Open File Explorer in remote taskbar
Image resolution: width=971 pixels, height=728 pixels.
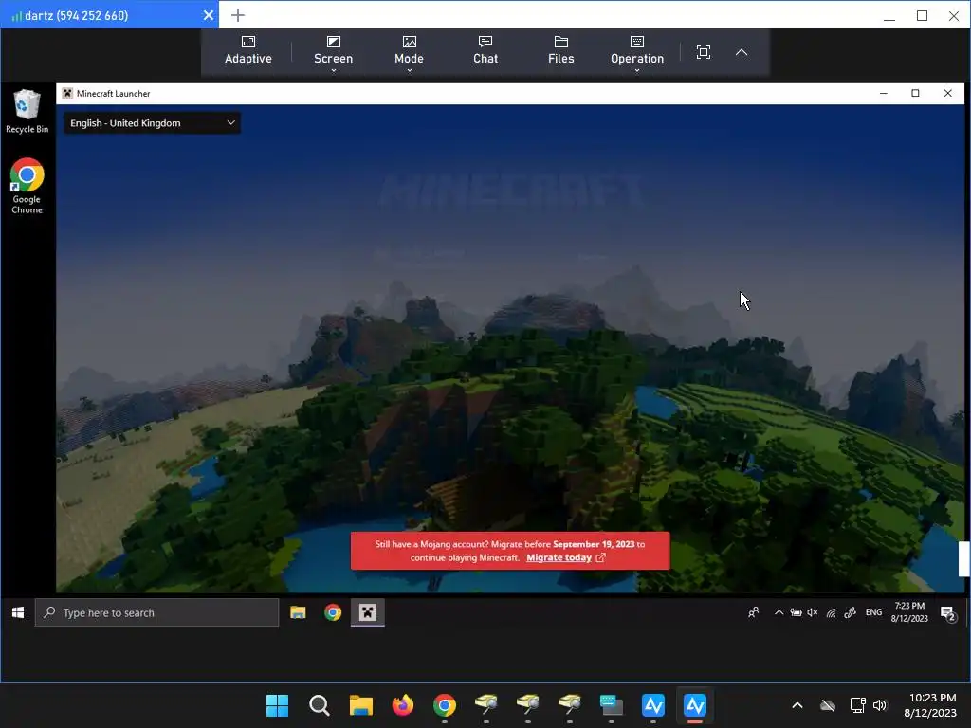pyautogui.click(x=298, y=612)
